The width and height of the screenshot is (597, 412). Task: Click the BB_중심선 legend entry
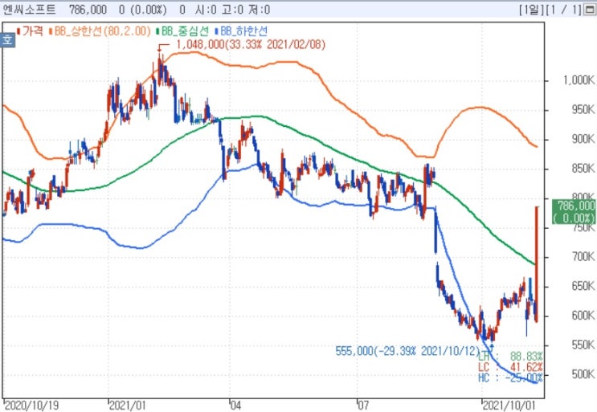(185, 31)
